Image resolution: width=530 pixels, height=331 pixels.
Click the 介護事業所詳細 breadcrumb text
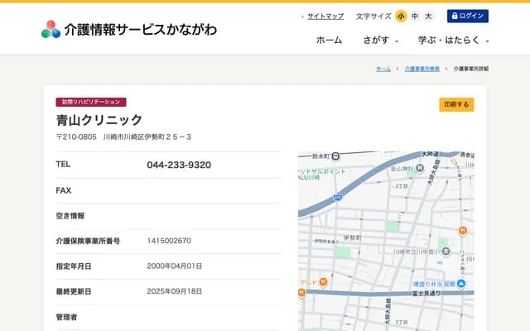point(471,69)
